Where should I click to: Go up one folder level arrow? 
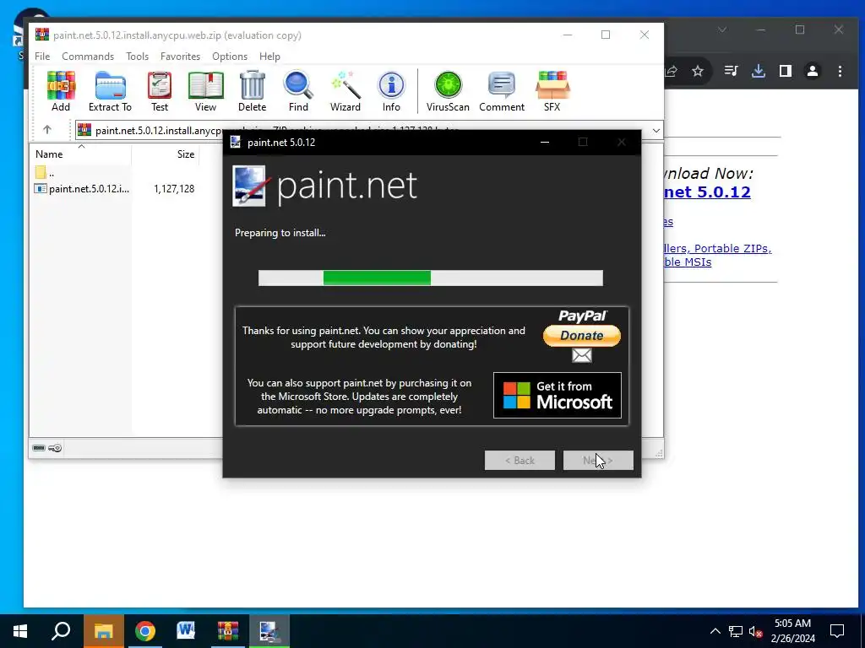[47, 130]
